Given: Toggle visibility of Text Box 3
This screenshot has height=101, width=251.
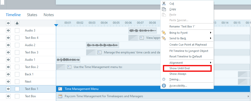Looking at the screenshot, I should pos(8,52).
